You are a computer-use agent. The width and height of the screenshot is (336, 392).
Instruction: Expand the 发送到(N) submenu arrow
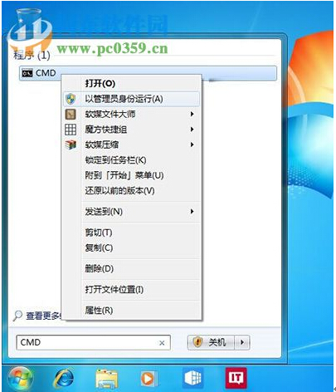click(x=192, y=212)
